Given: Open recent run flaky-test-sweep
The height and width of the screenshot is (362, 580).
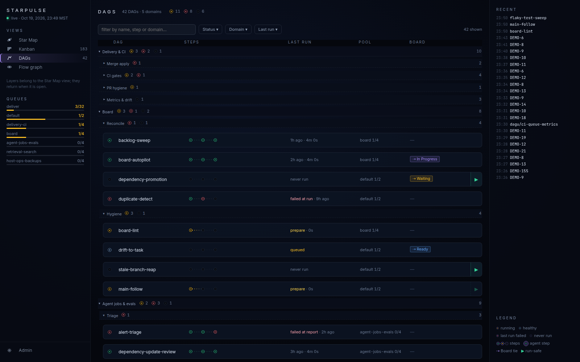Looking at the screenshot, I should pos(528,18).
